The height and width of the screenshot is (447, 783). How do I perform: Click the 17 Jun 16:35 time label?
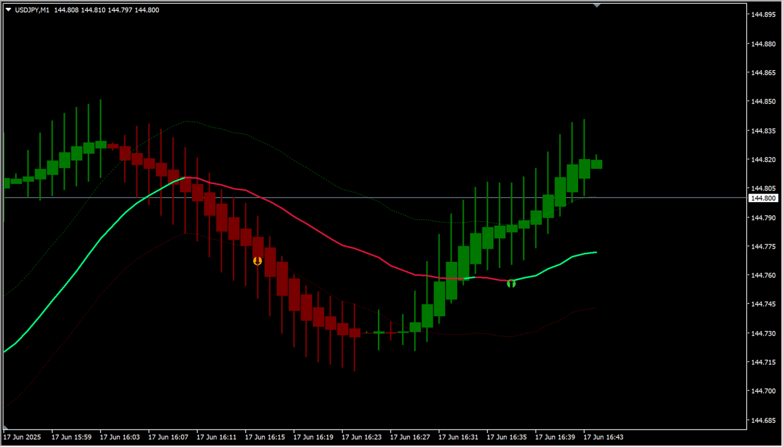tap(507, 436)
